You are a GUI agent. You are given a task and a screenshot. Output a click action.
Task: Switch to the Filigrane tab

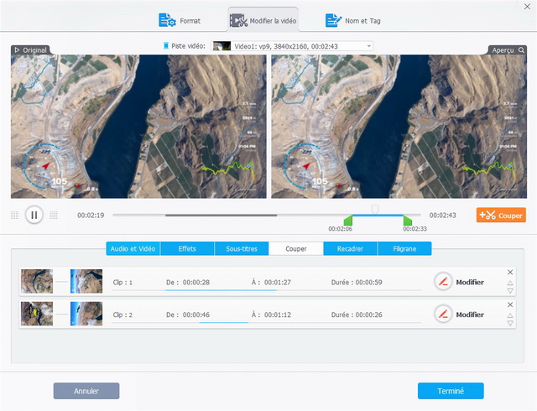click(x=404, y=248)
